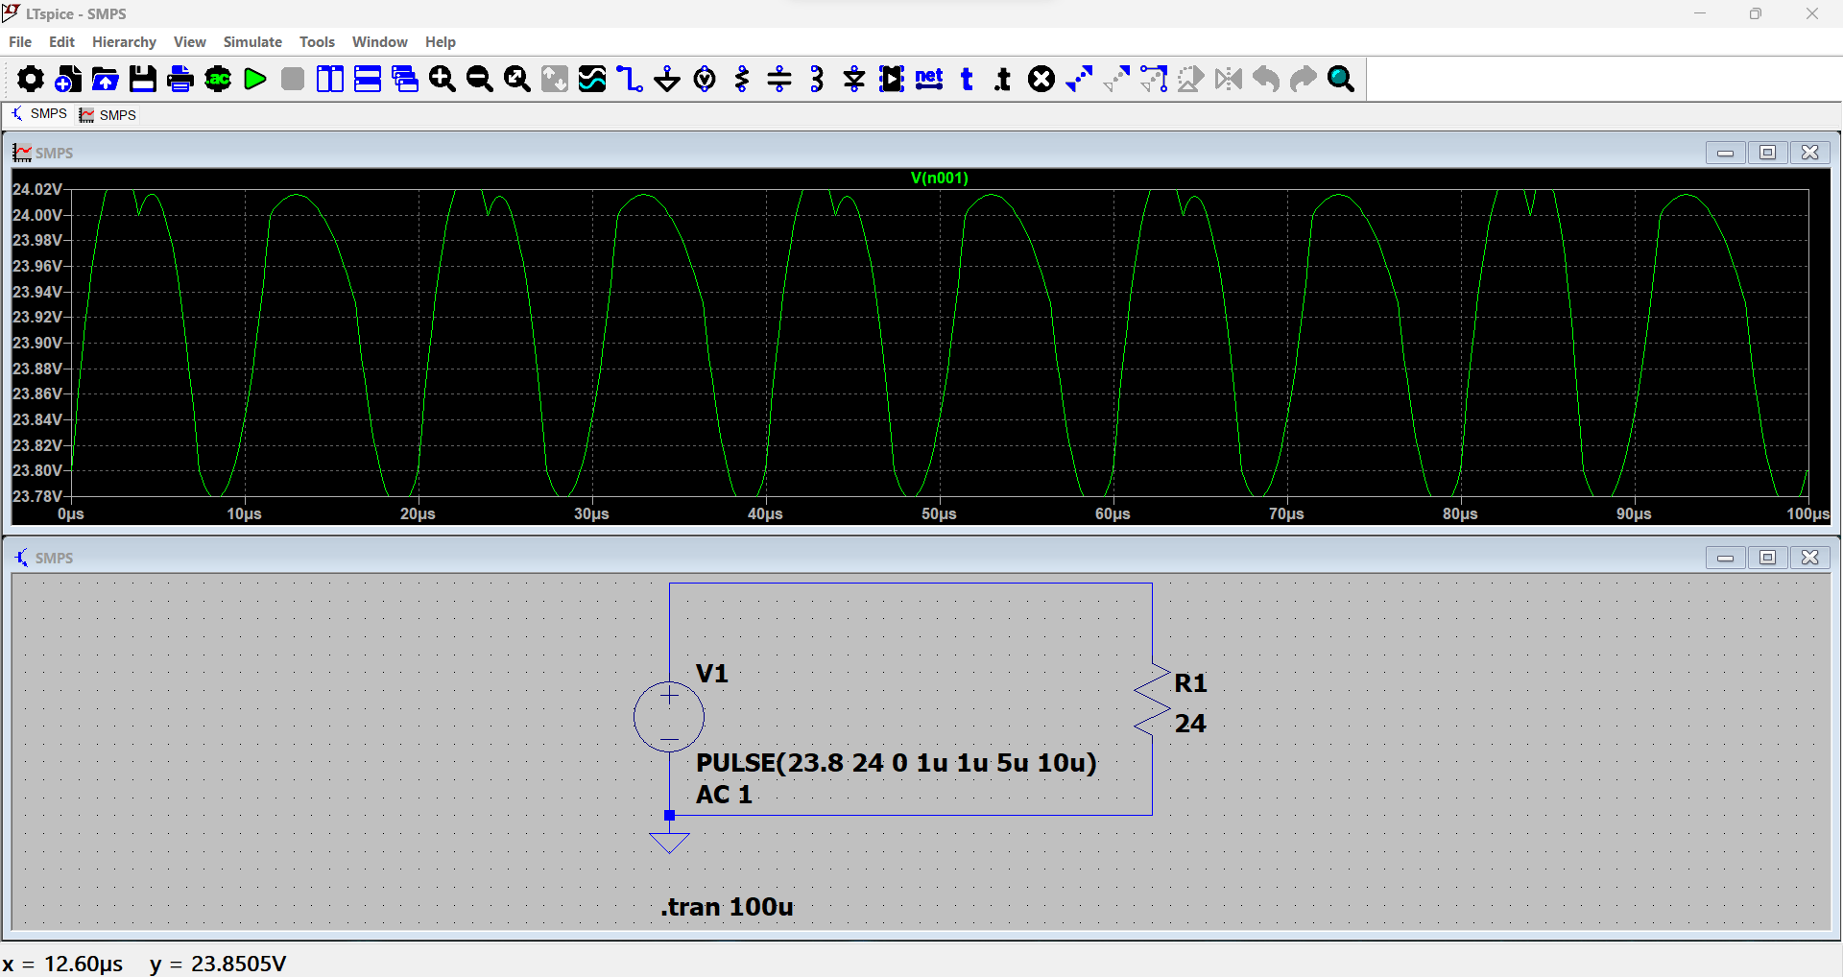
Task: Pick visible traces with the waveform icon
Action: tap(592, 79)
